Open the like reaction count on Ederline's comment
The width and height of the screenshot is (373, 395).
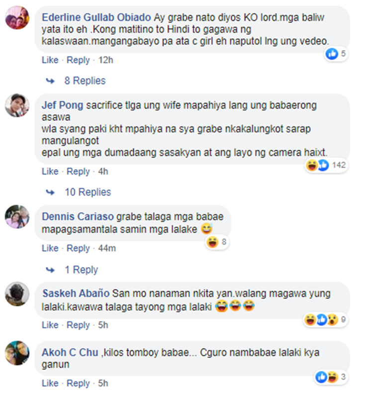click(337, 54)
